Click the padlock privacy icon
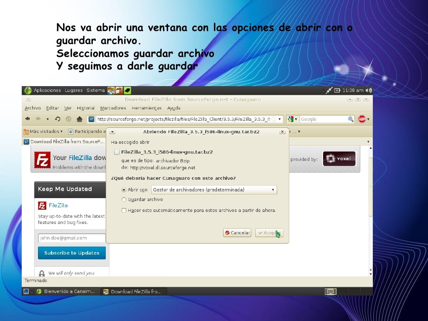 pyautogui.click(x=42, y=273)
